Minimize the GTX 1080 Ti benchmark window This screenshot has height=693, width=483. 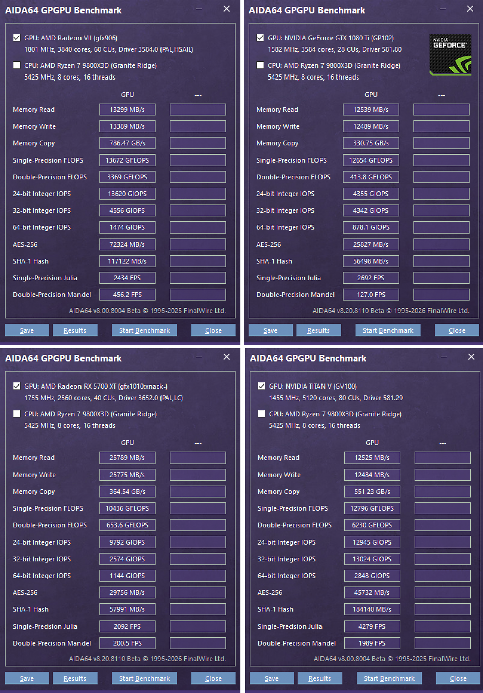point(443,9)
